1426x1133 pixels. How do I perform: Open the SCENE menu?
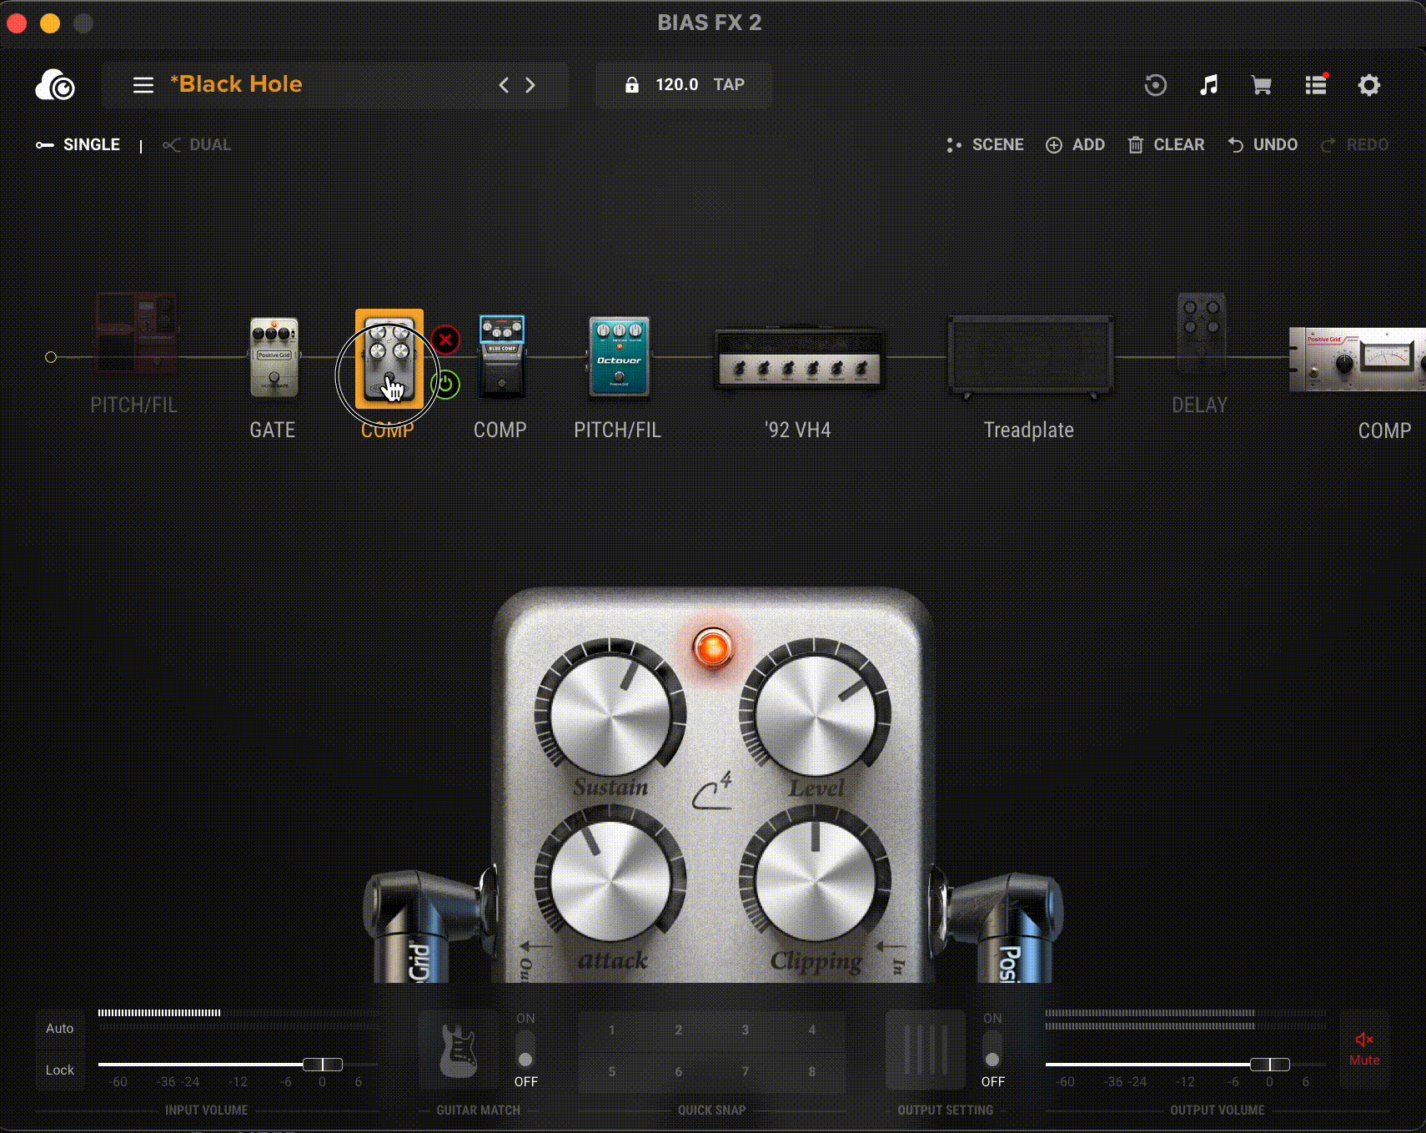[x=985, y=145]
